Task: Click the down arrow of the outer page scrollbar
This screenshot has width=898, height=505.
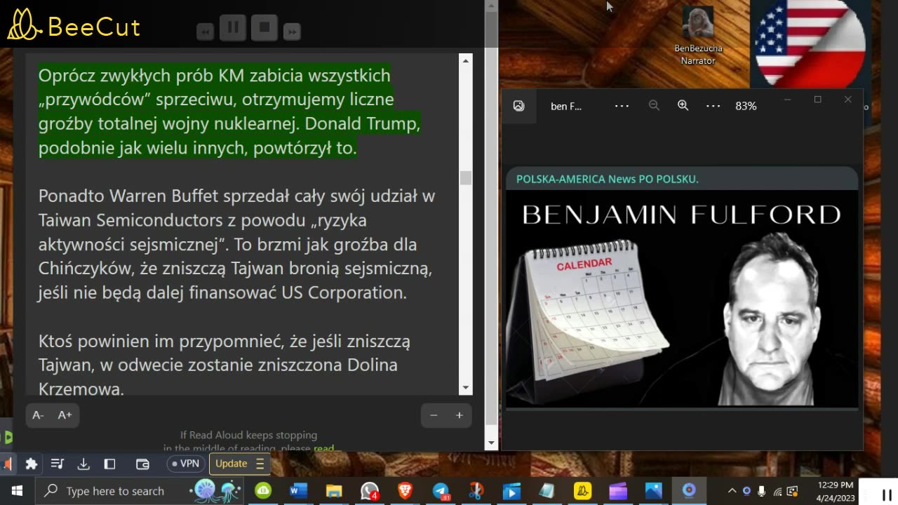Action: point(491,443)
